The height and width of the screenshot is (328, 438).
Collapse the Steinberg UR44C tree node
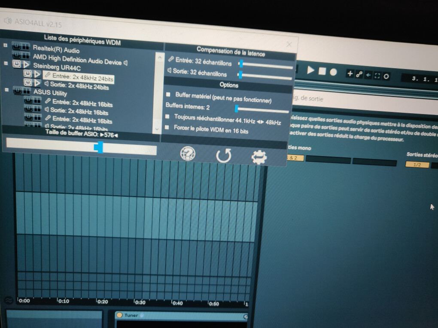coord(6,63)
